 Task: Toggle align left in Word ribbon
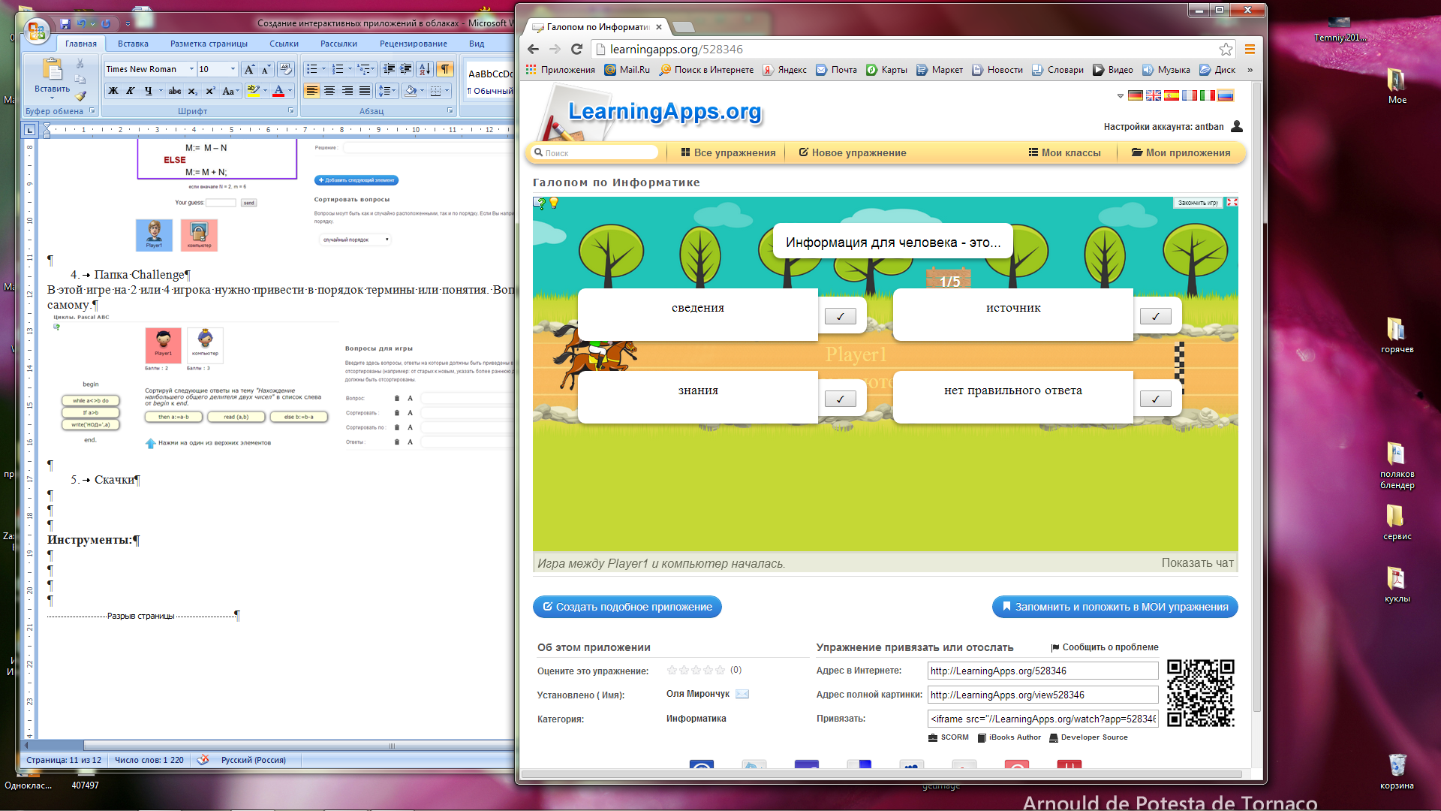click(311, 91)
